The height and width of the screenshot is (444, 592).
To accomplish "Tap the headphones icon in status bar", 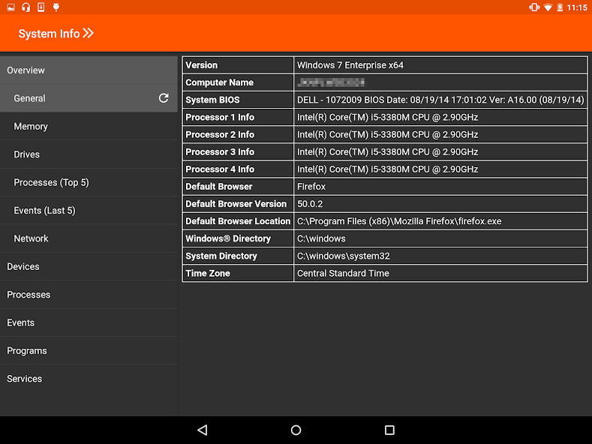I will 26,7.
